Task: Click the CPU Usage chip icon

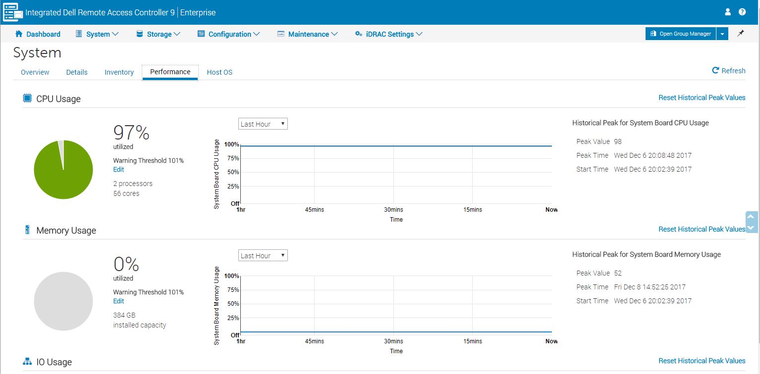Action: coord(27,98)
